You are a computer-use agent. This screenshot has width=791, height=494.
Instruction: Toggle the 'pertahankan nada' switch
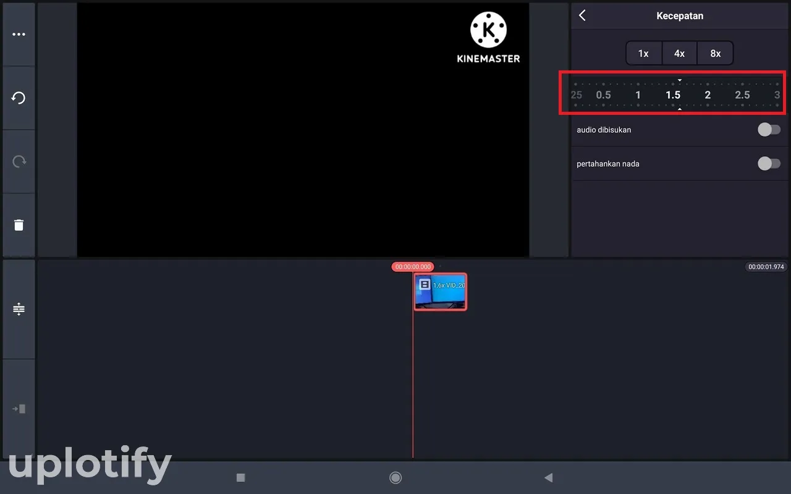pos(769,164)
